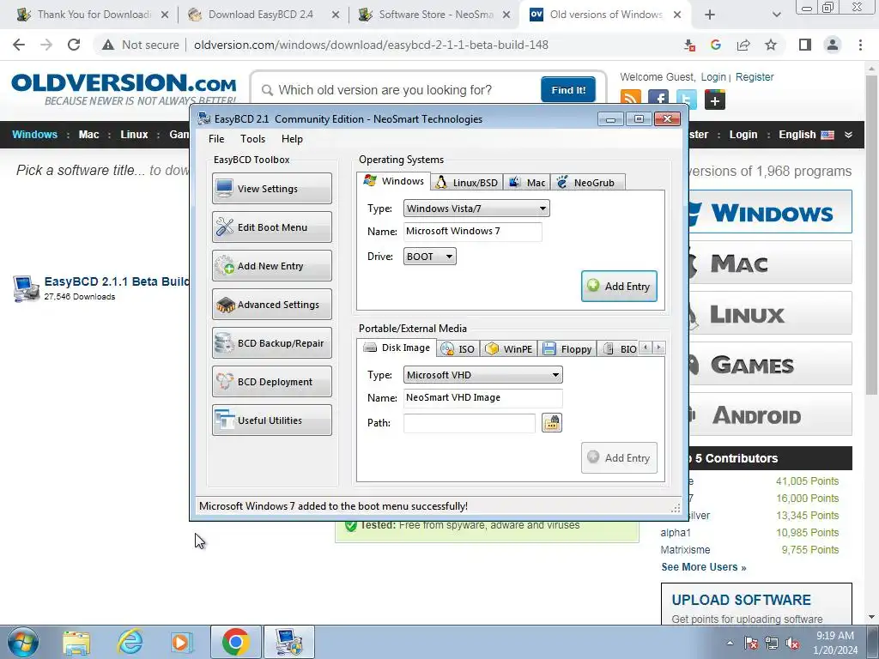Open Chrome tab search chevron
This screenshot has width=879, height=659.
(776, 15)
